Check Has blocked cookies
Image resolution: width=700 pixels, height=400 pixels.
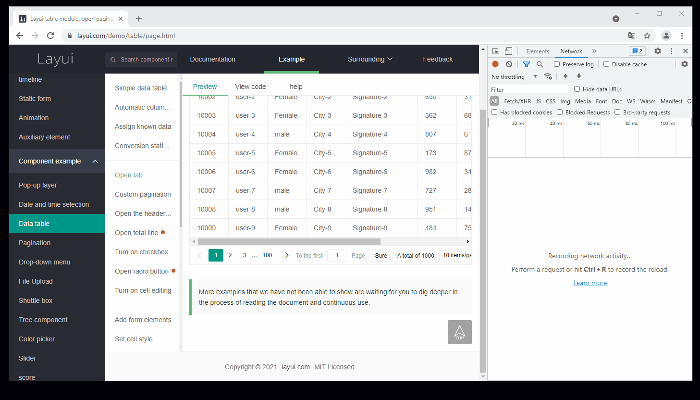coord(494,112)
